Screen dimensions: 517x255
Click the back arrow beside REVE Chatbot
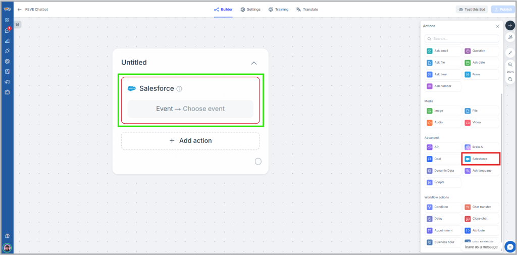tap(20, 10)
